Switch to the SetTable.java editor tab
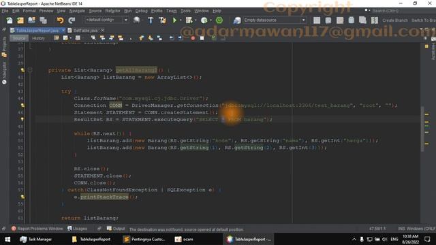The image size is (436, 245). pos(85,30)
